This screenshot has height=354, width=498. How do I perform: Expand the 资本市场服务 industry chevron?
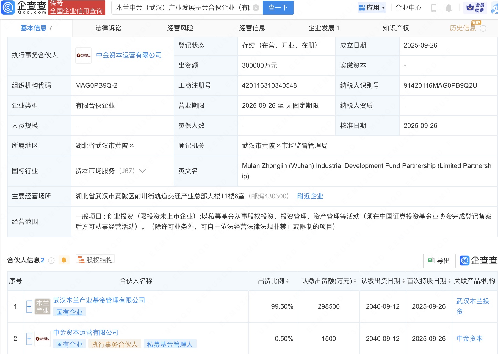(142, 171)
